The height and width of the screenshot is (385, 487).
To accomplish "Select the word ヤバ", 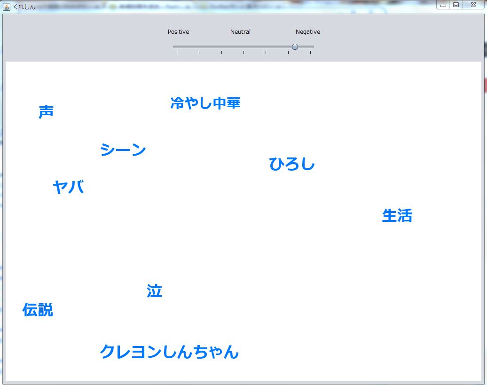I will [x=69, y=187].
